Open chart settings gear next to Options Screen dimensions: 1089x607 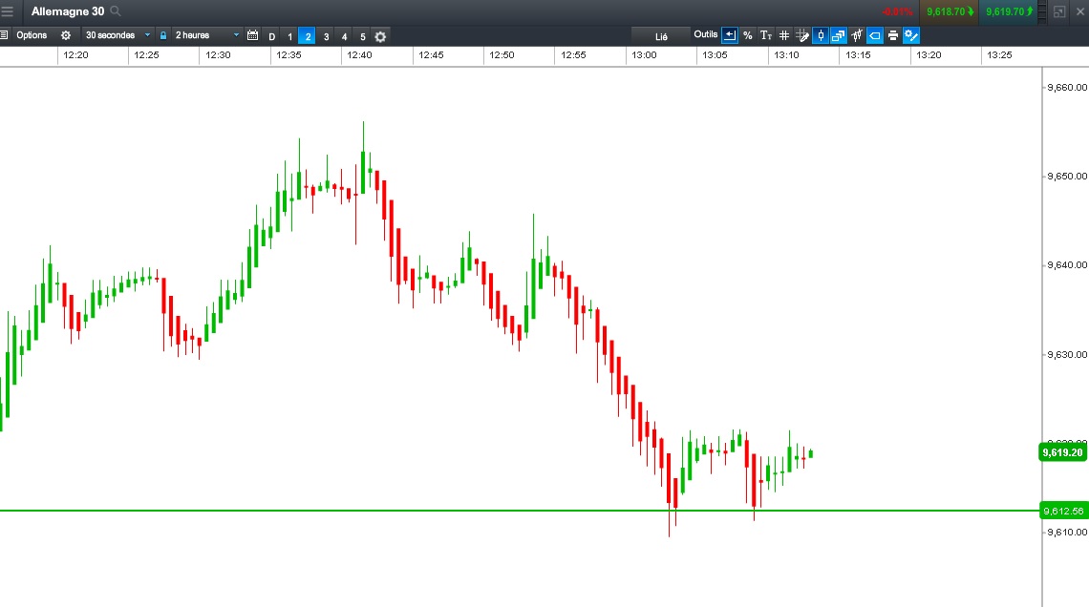coord(66,35)
